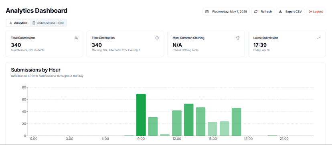Click the 18:00 label on the x-axis
This screenshot has height=145, width=332.
[248, 139]
